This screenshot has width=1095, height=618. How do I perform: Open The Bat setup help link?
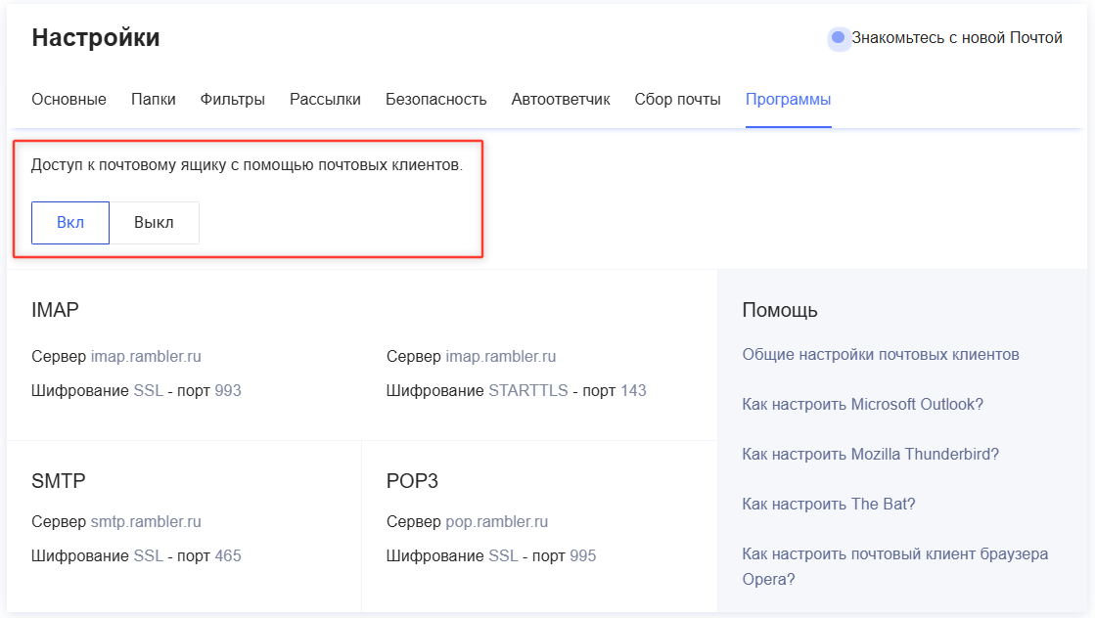pos(828,505)
